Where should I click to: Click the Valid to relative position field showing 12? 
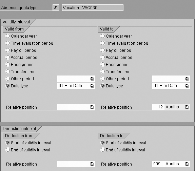click(158, 107)
